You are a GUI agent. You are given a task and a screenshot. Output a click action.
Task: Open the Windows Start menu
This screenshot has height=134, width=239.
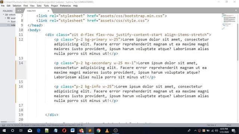pos(4,131)
